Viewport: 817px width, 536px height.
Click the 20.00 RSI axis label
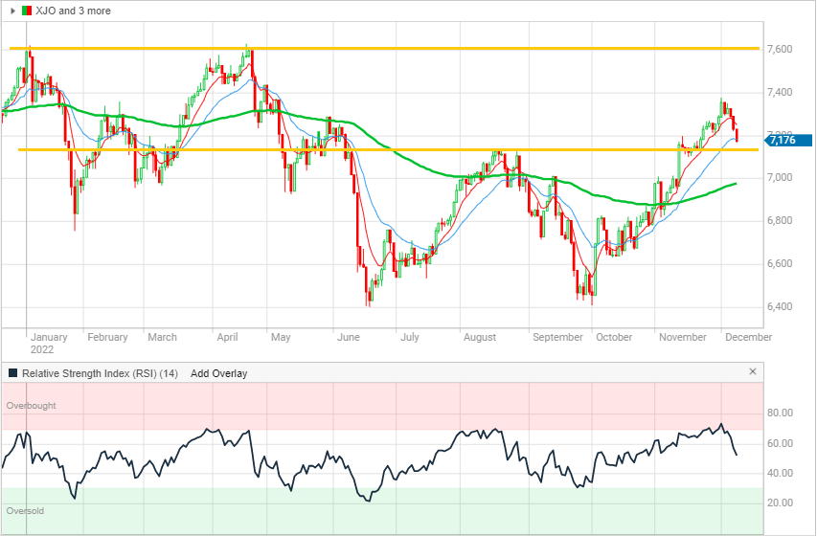782,503
